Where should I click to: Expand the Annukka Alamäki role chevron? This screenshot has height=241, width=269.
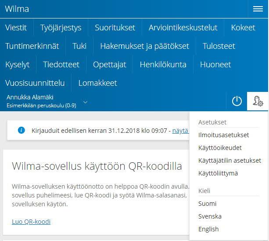coord(85,102)
